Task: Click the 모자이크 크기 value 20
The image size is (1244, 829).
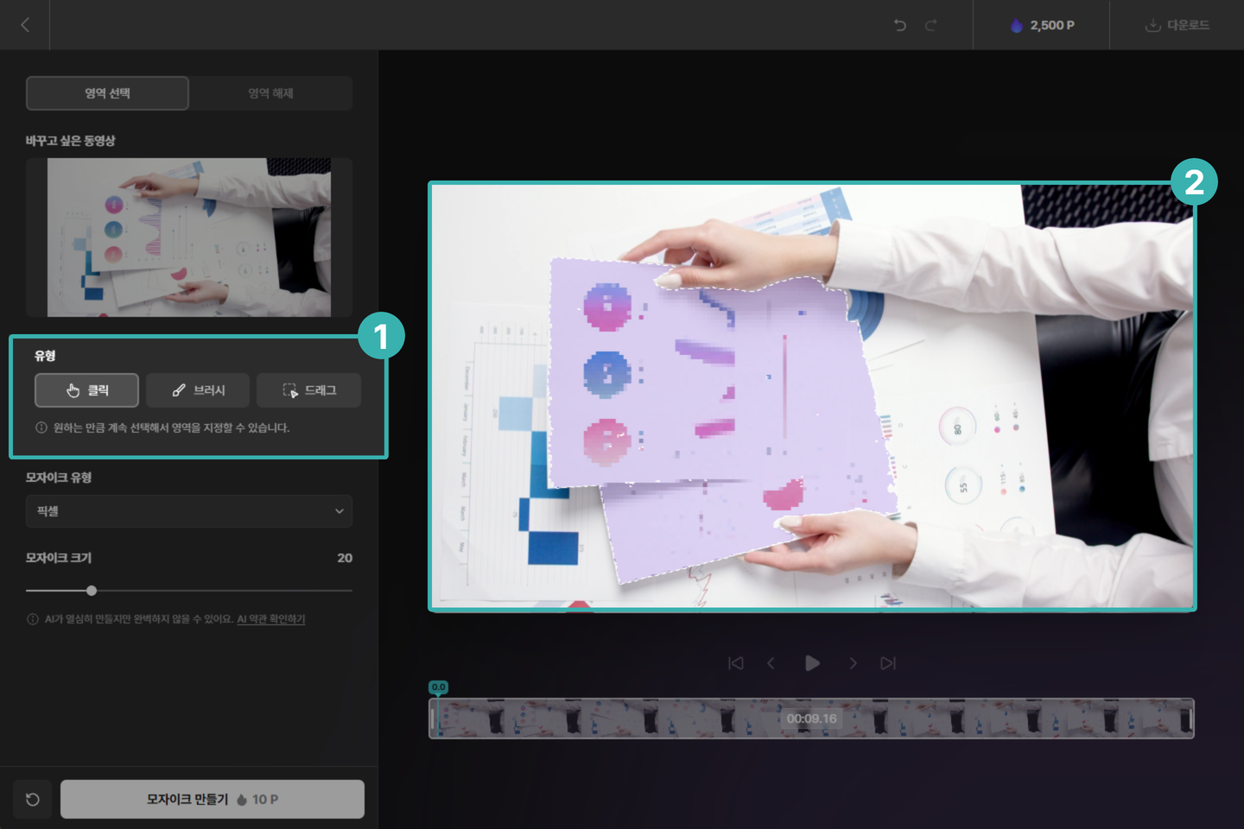Action: [345, 558]
